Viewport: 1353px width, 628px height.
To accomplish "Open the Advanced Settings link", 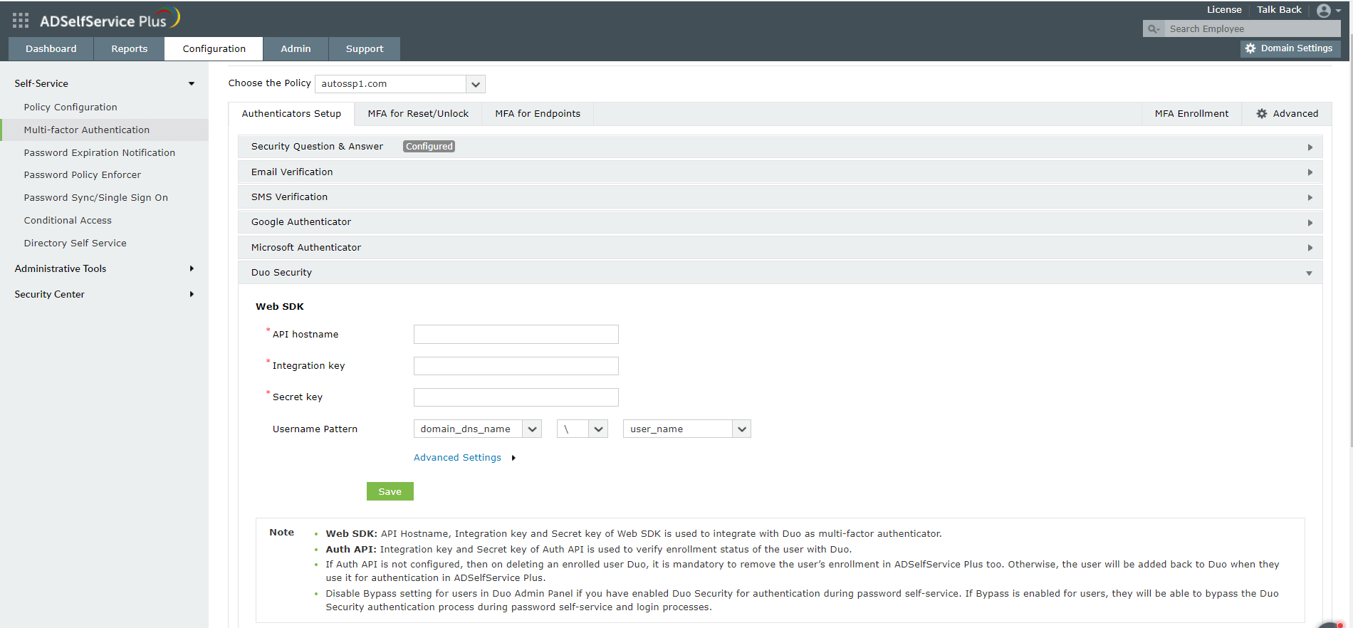I will (457, 458).
